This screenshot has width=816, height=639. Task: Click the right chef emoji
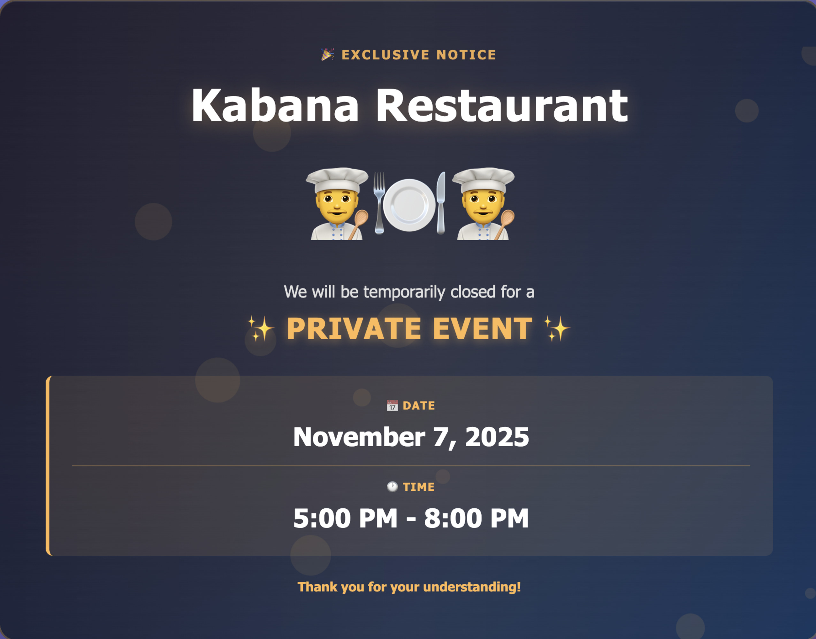coord(483,204)
